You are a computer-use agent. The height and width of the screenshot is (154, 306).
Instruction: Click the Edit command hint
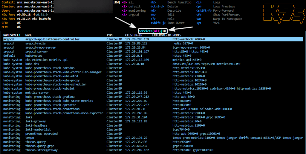click(x=171, y=15)
